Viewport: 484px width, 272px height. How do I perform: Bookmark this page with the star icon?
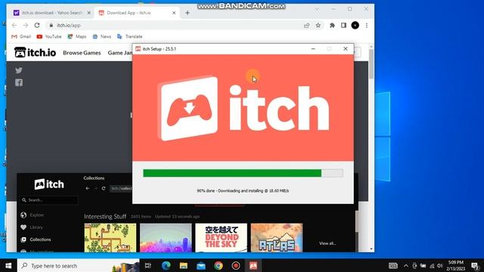point(318,25)
